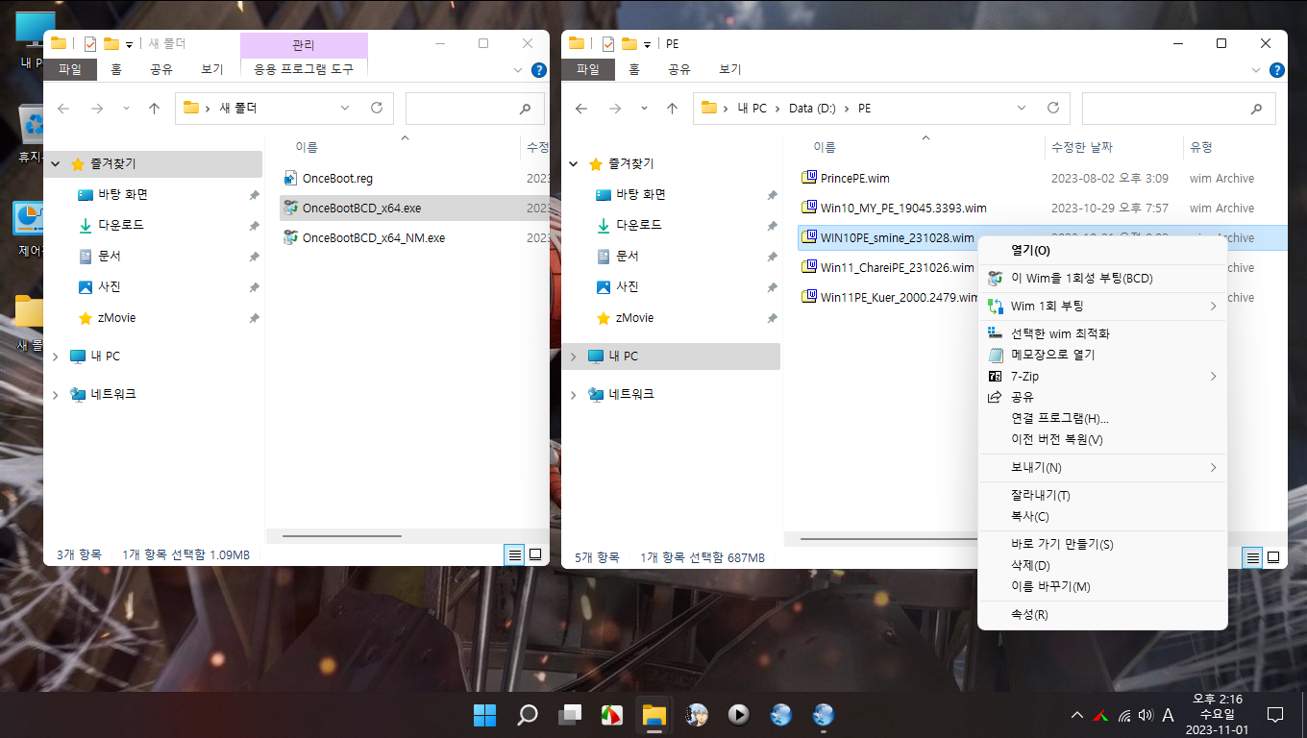This screenshot has width=1307, height=738.
Task: Open the 7-Zip submenu
Action: click(x=1102, y=377)
